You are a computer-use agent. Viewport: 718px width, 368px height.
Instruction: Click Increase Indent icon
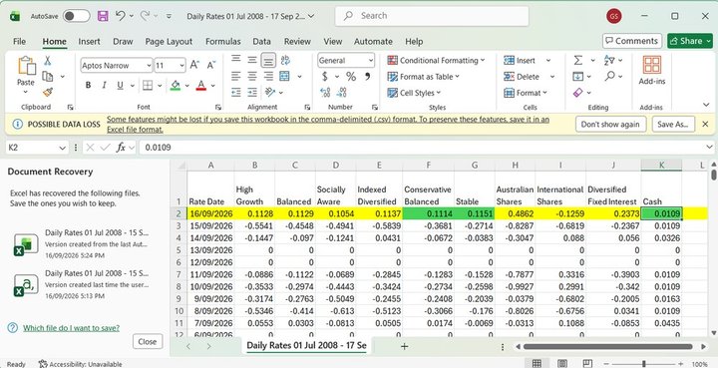click(252, 93)
